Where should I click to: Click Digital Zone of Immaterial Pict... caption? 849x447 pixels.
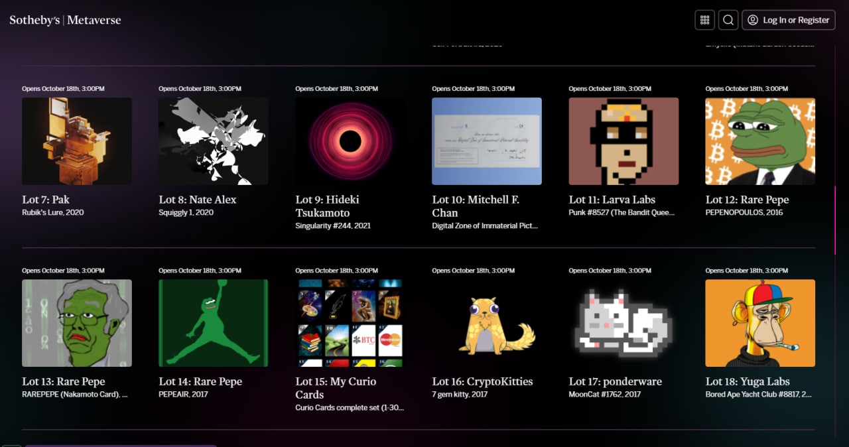pos(485,225)
